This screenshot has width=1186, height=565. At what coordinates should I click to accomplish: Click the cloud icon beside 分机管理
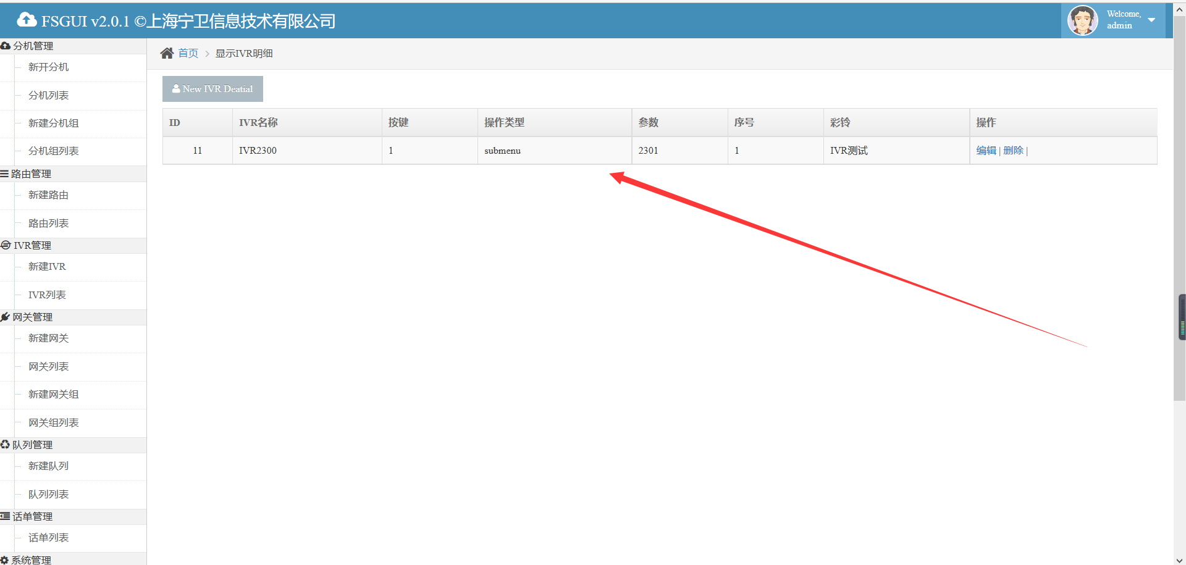click(x=6, y=46)
